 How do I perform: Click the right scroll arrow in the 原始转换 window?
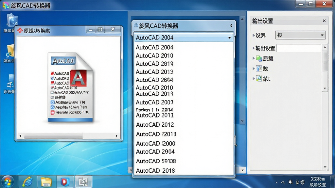tap(116, 136)
